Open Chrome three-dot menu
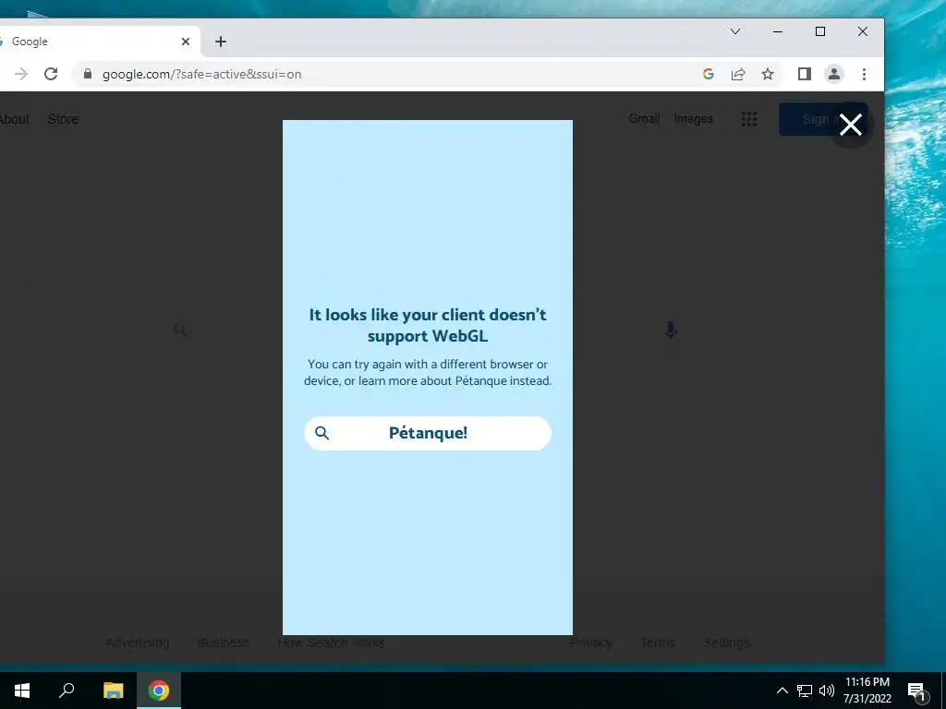Screen dimensions: 946x709 [864, 74]
